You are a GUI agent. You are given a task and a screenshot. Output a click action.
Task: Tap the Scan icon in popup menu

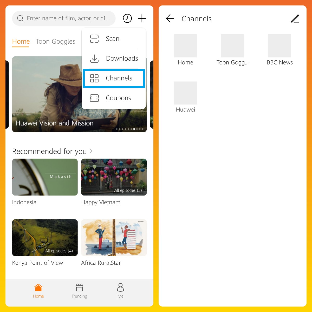pyautogui.click(x=94, y=39)
